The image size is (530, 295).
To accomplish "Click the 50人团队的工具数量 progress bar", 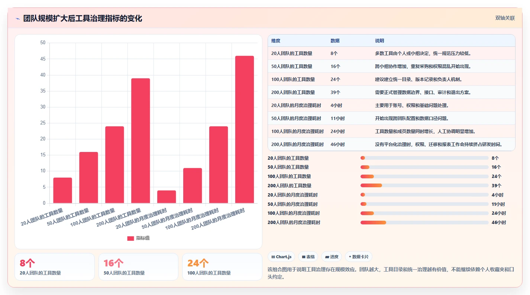I will (x=424, y=167).
